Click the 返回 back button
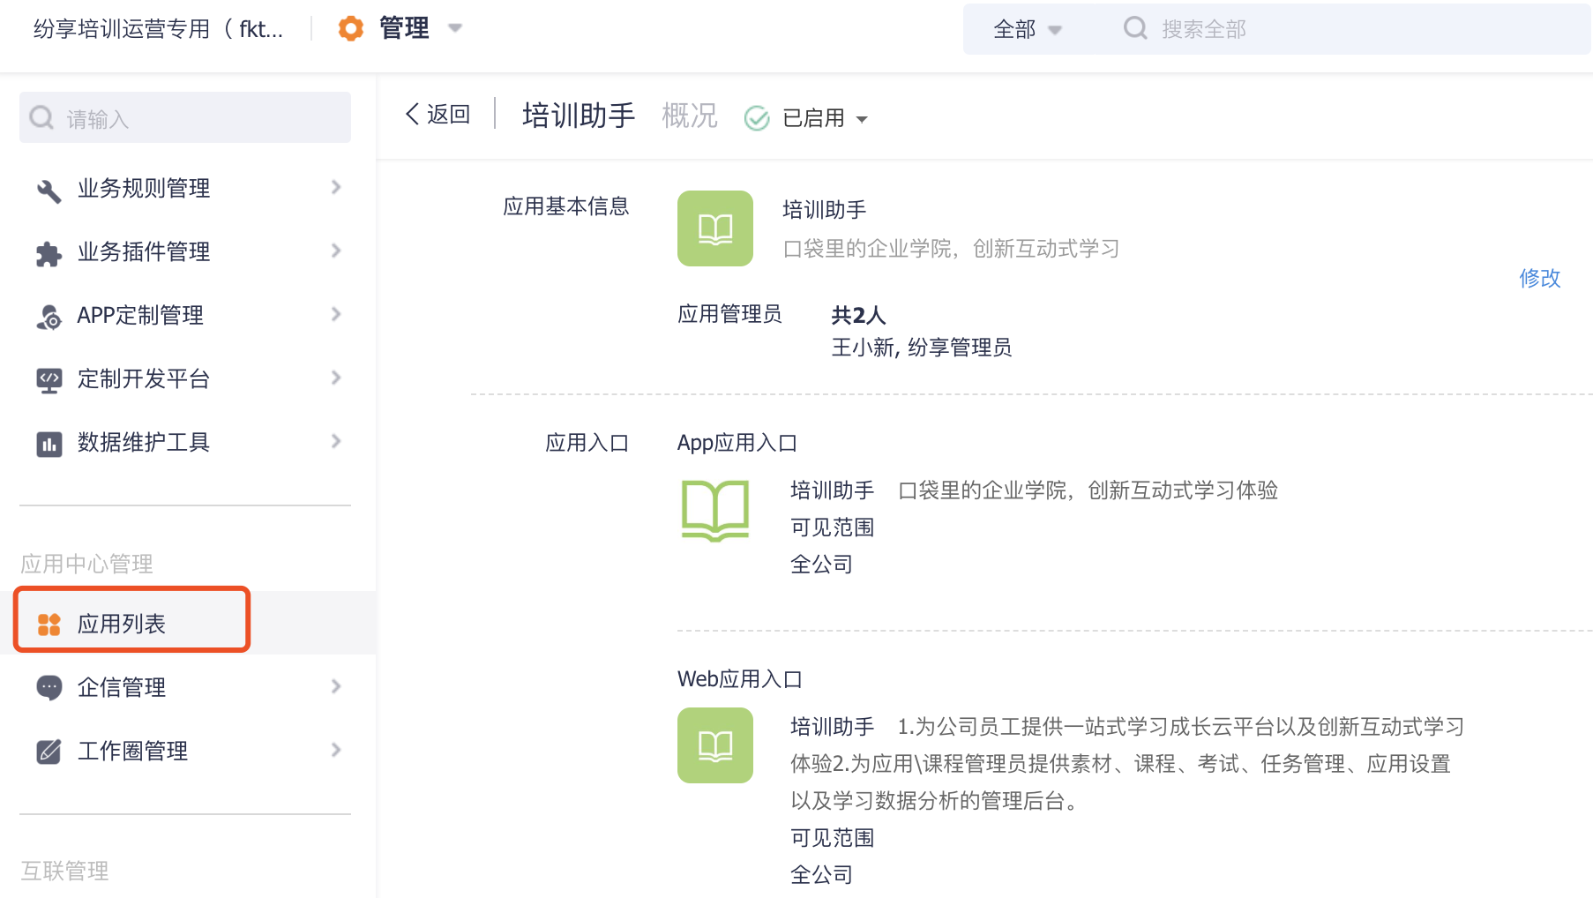This screenshot has width=1593, height=898. pyautogui.click(x=438, y=115)
